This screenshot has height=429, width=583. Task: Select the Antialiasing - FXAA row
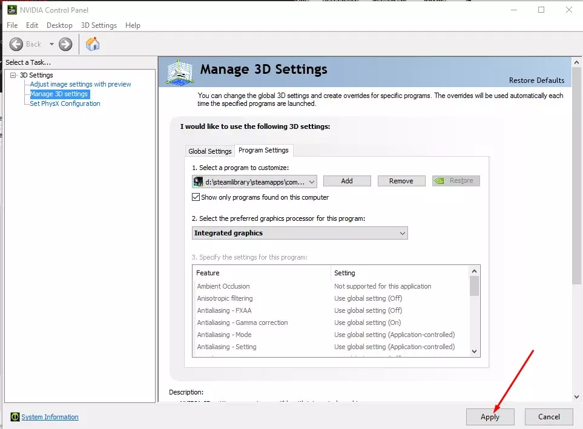[331, 310]
